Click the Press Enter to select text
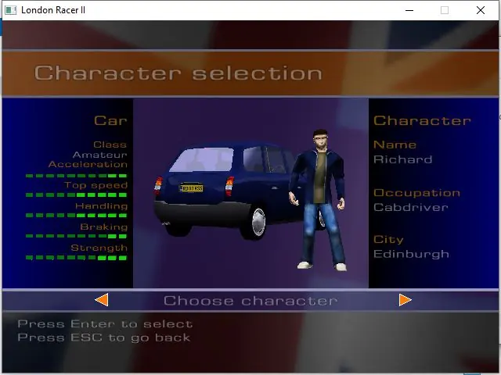Screen dimensions: 501x375 point(105,324)
